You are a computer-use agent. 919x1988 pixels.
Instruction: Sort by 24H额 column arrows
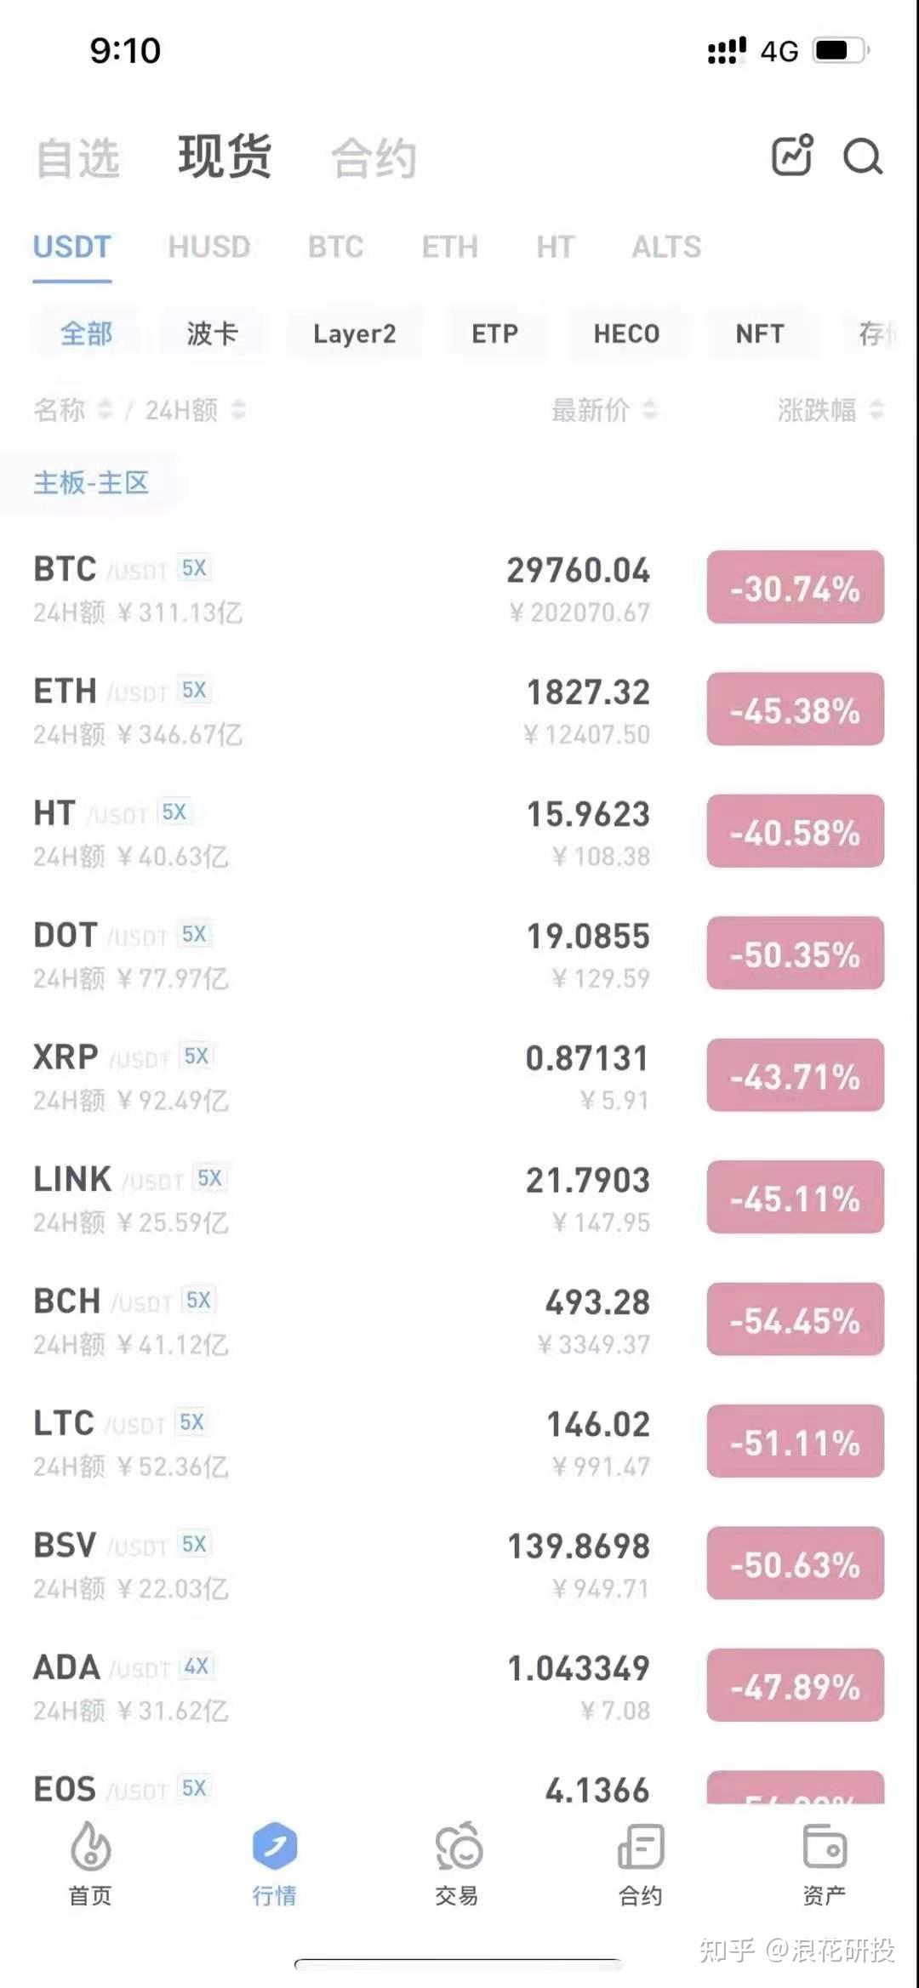coord(238,410)
